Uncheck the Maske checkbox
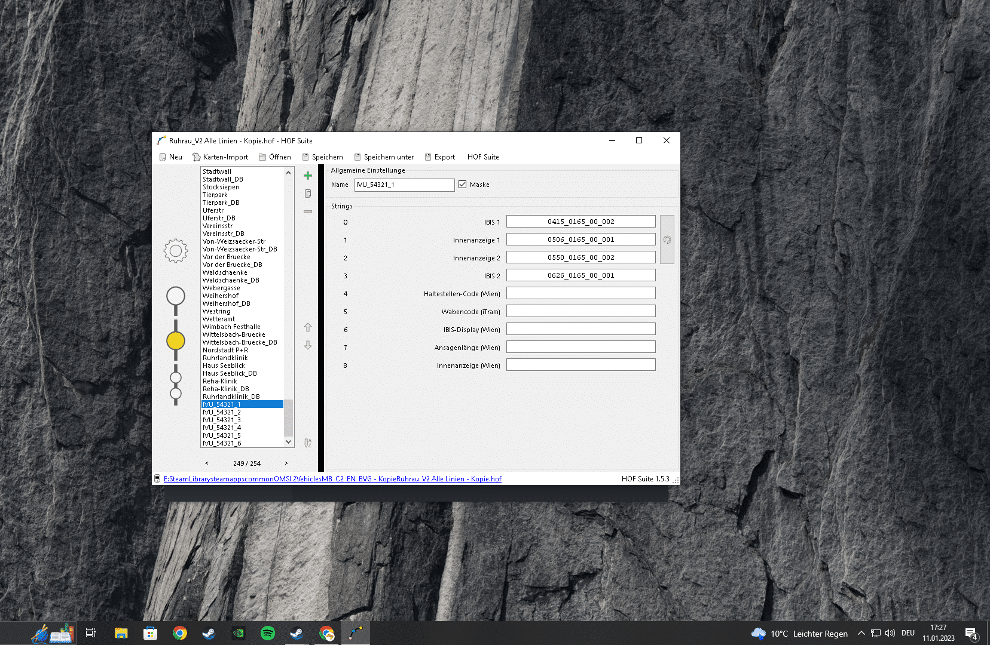 [x=463, y=185]
